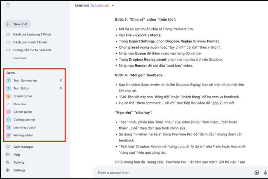The width and height of the screenshot is (268, 179).
Task: Open chat "Đánh giá Samsung Z Fold6"
Action: [30, 35]
